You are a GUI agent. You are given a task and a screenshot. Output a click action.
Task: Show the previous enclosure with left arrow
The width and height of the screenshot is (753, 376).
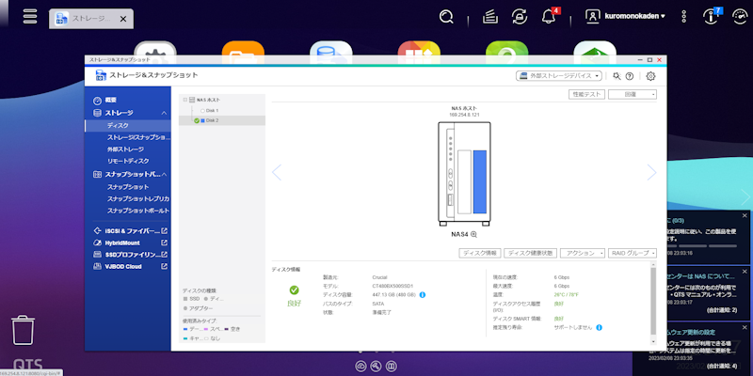pos(277,173)
